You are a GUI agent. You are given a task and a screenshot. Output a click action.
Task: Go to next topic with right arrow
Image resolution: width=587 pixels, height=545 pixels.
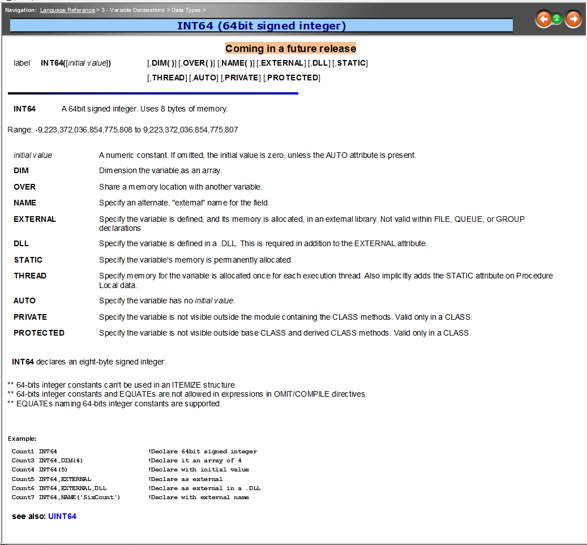point(573,20)
